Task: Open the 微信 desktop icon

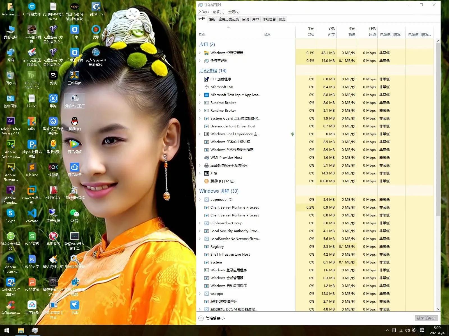Action: click(74, 216)
